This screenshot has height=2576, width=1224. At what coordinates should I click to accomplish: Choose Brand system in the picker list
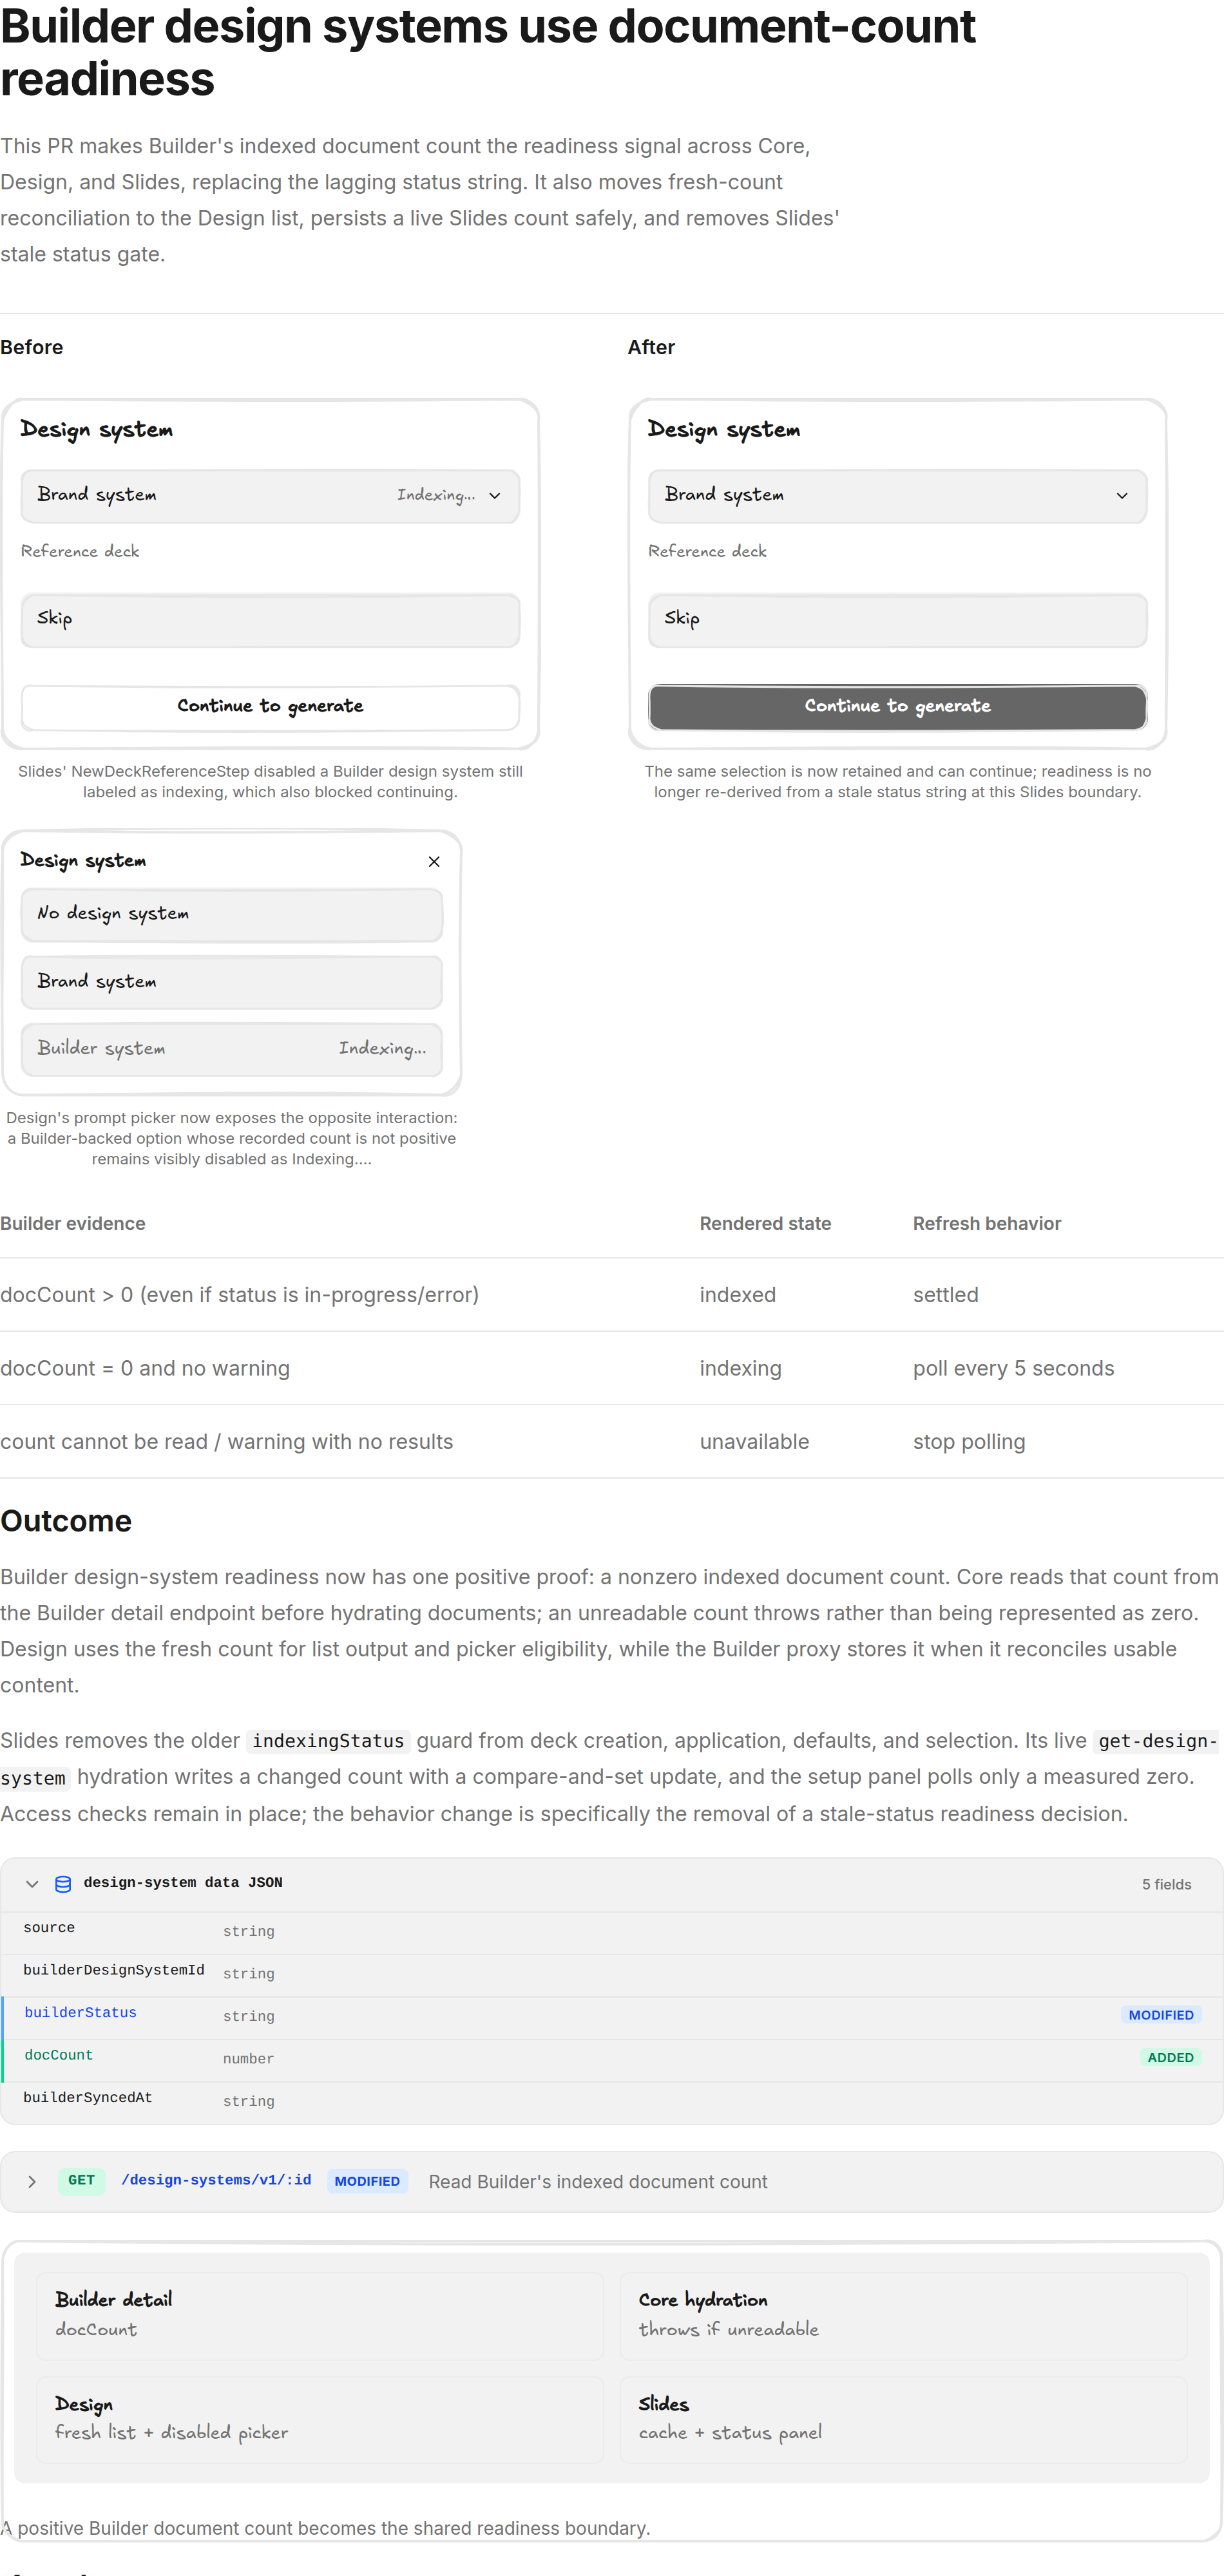pos(232,983)
